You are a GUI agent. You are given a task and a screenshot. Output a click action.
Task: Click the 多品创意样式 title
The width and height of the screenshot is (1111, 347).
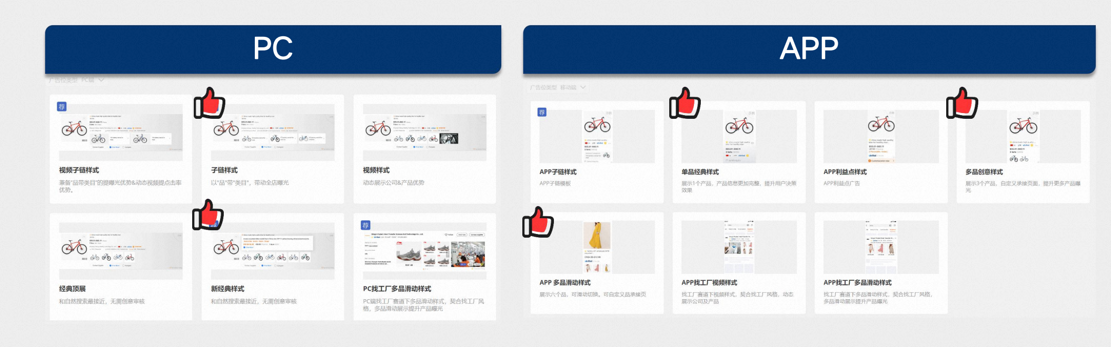click(984, 172)
